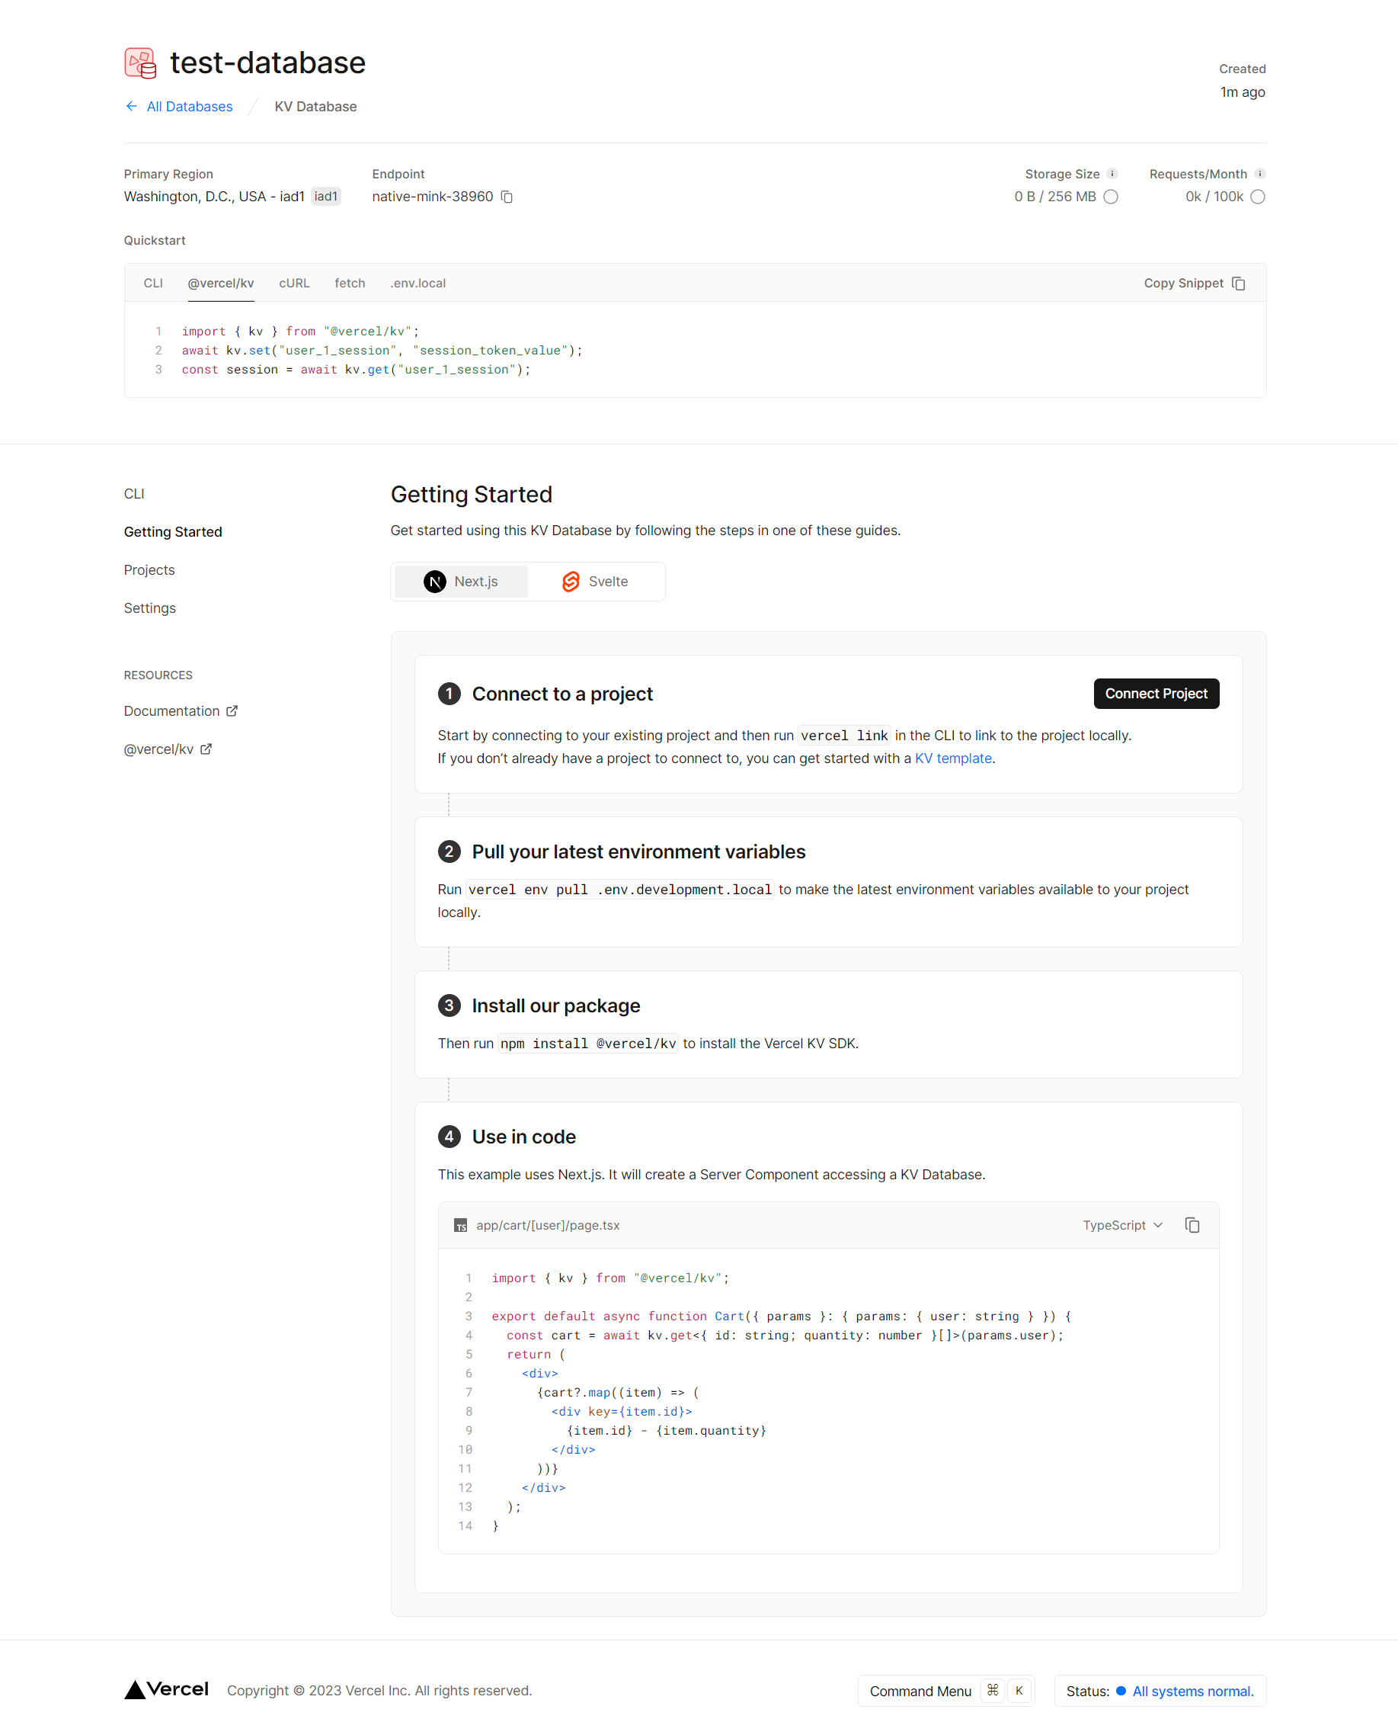Switch to the fetch quickstart tab

coord(350,284)
